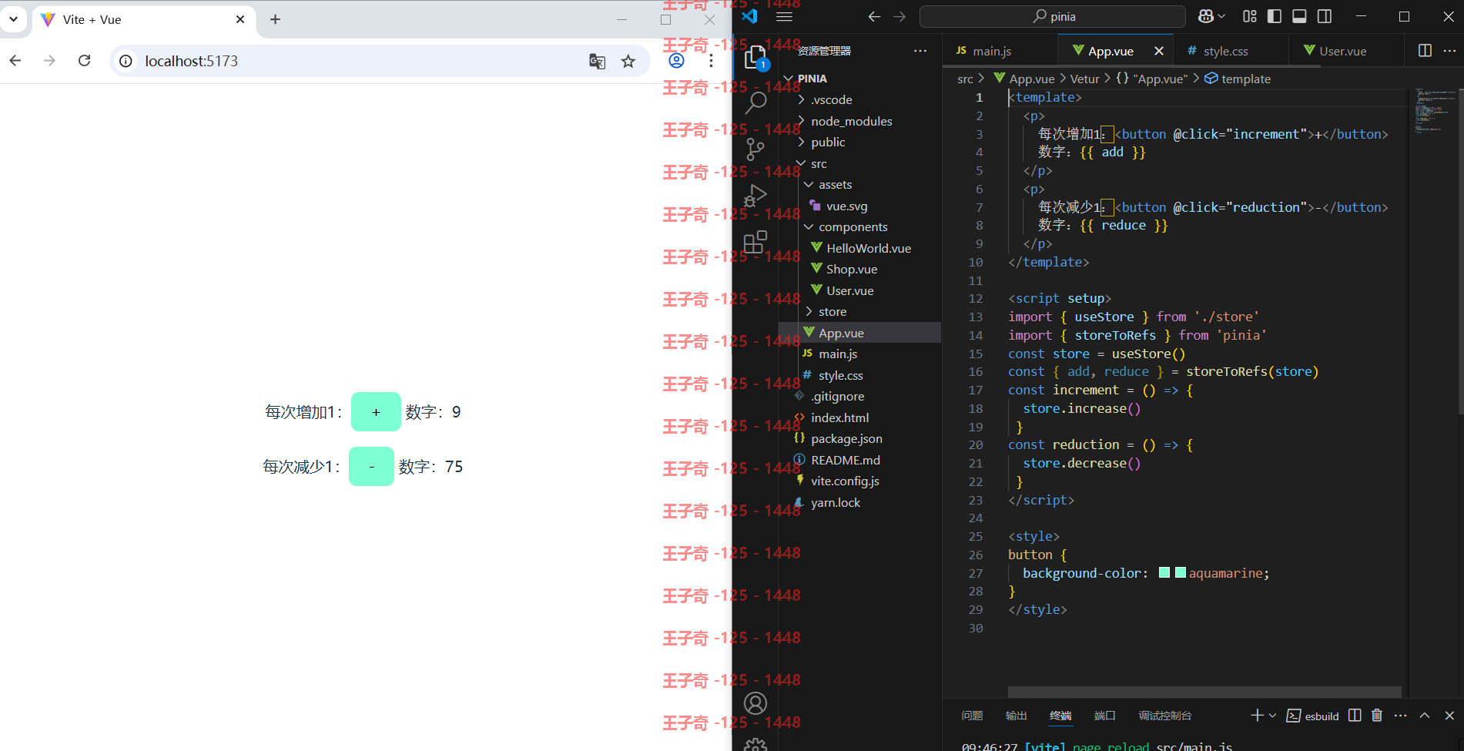Screen dimensions: 1464x751
Task: Toggle the primary side bar visibility
Action: (1275, 16)
